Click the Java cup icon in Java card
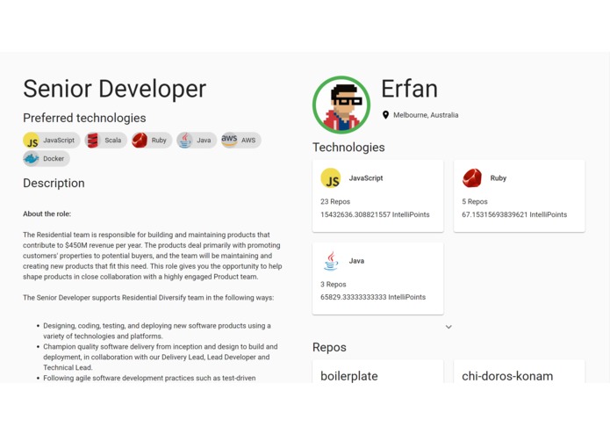 (x=331, y=261)
